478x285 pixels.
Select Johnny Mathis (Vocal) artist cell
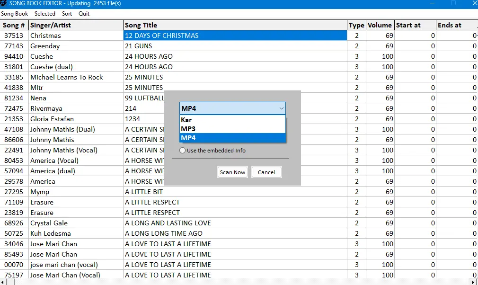click(76, 150)
